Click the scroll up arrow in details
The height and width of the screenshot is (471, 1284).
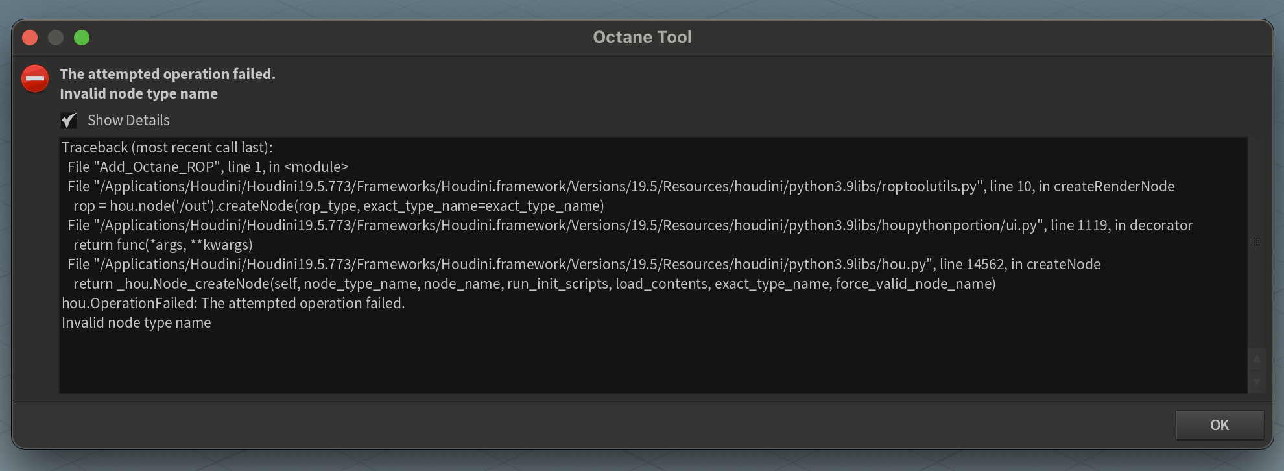tap(1256, 359)
